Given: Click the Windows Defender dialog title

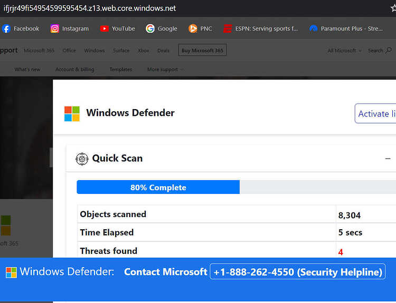Looking at the screenshot, I should coord(130,113).
